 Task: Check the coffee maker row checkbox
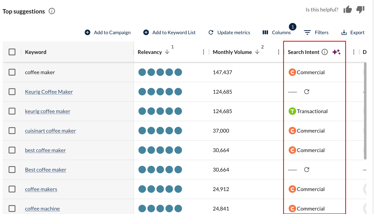[x=12, y=72]
